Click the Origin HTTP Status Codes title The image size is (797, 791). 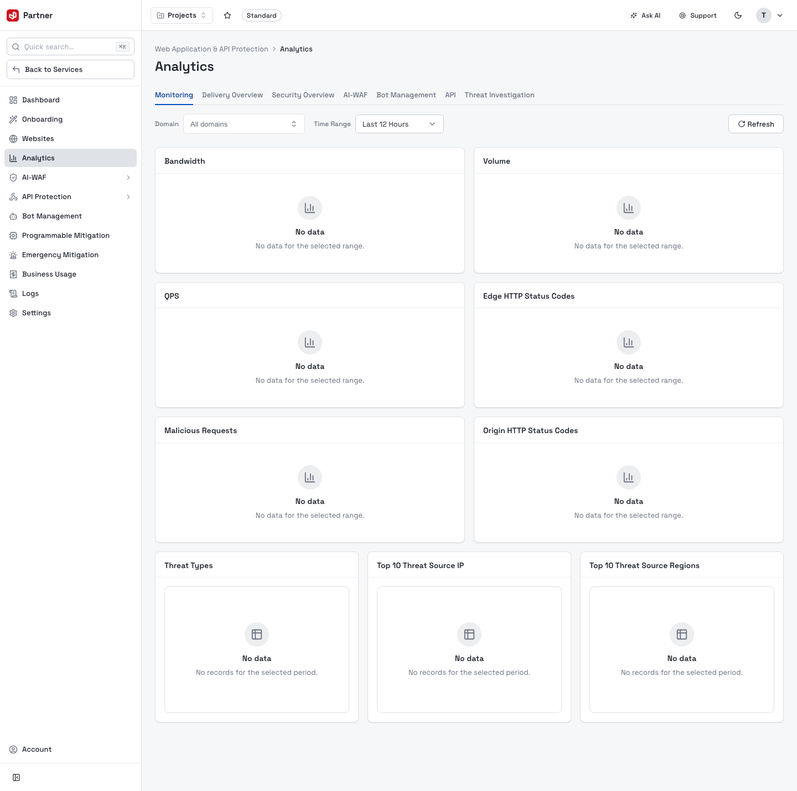(530, 431)
